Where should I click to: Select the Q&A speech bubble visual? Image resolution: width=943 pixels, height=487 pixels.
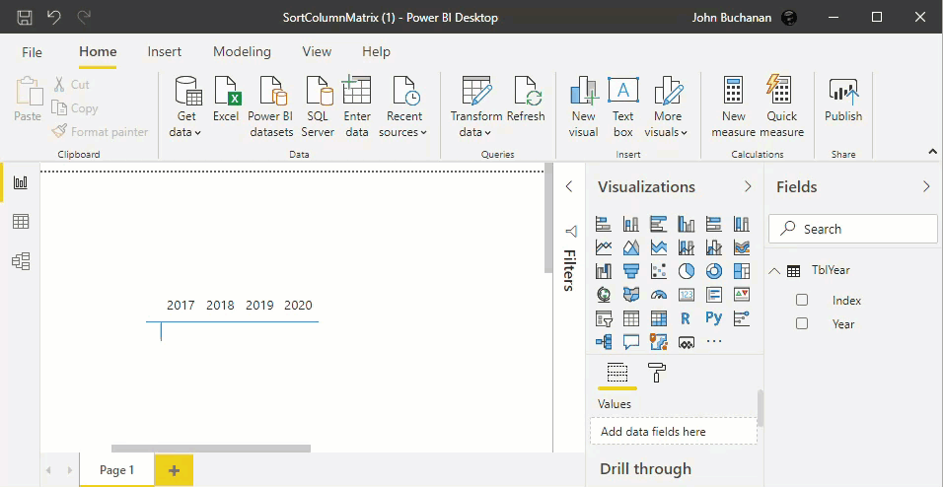(631, 342)
